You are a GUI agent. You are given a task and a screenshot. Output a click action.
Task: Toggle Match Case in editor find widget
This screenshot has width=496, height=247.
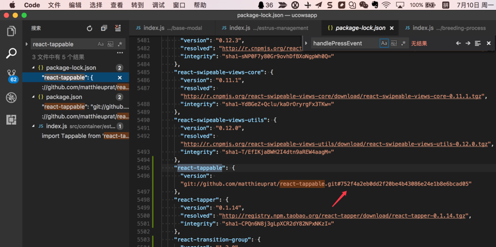pyautogui.click(x=384, y=43)
